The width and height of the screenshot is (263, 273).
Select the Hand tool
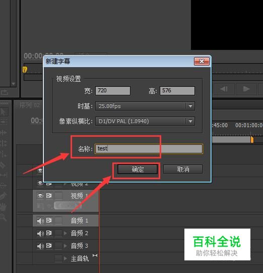pos(4,207)
